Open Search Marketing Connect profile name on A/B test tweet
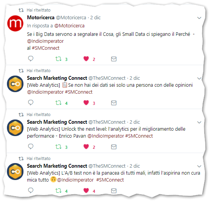 [57, 166]
